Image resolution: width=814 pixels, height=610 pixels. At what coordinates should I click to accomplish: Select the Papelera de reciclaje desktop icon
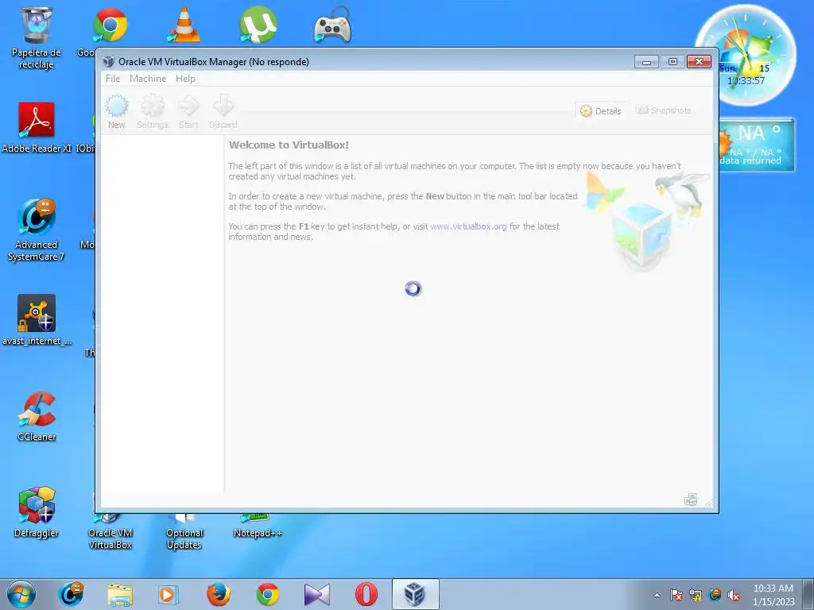[37, 37]
